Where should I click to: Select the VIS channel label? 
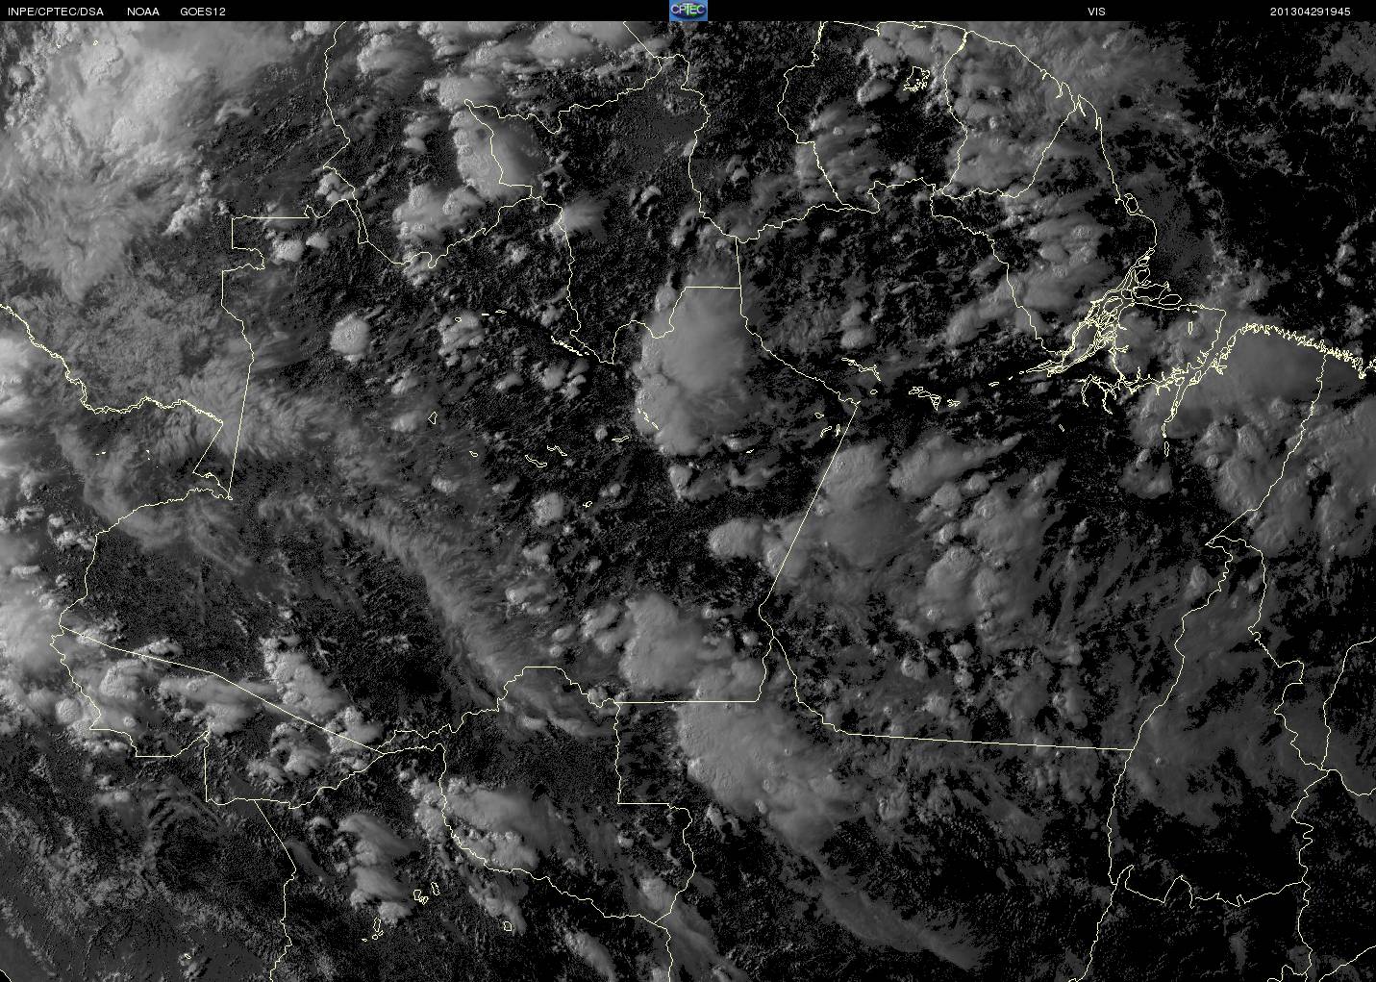(x=1096, y=12)
